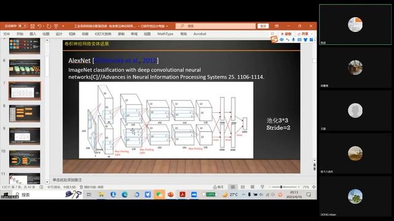Screen dimensions: 394x221
Task: Open Microsoft Edge from taskbar
Action: click(x=124, y=195)
